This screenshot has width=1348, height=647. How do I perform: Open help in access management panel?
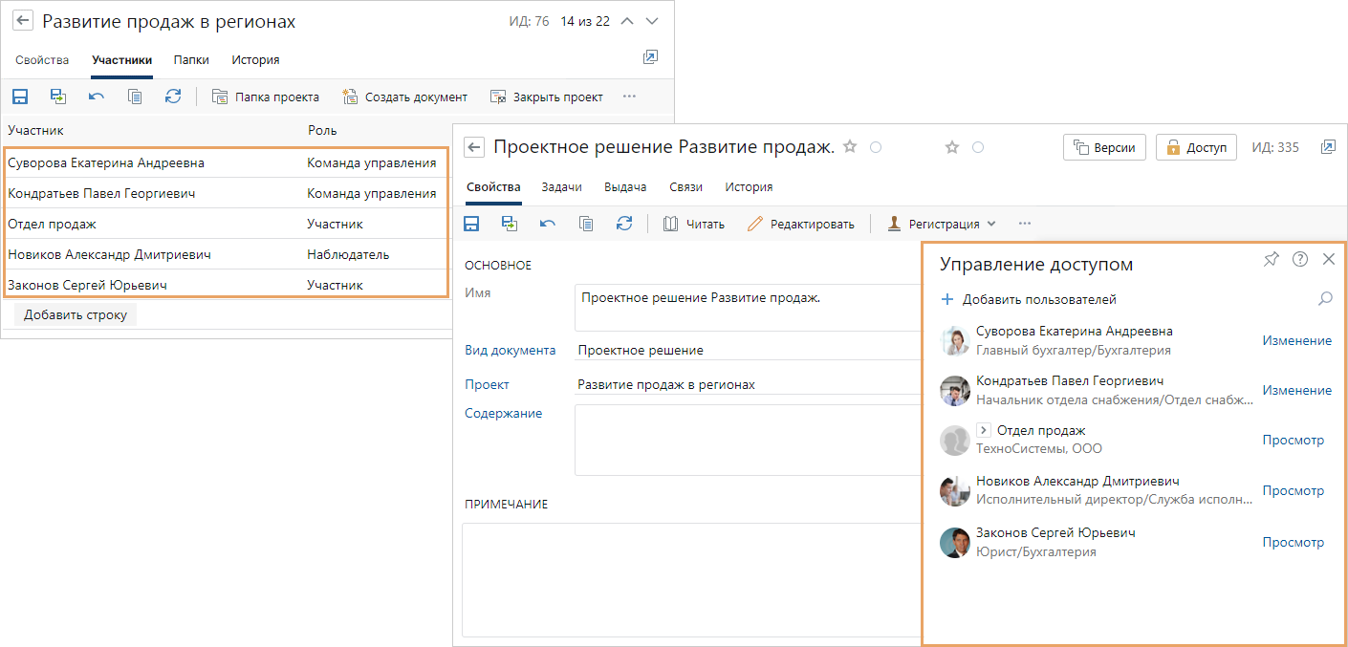1300,259
